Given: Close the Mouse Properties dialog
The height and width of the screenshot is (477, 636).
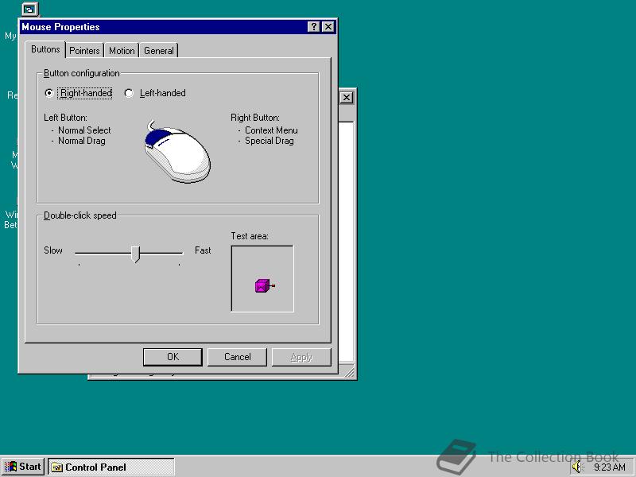Looking at the screenshot, I should pyautogui.click(x=328, y=27).
